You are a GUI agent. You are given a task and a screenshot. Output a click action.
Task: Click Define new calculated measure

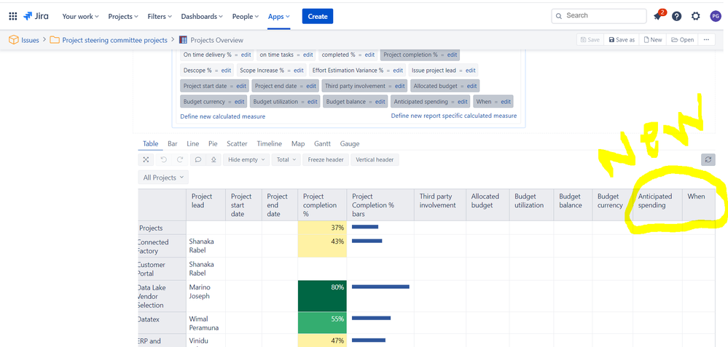pyautogui.click(x=223, y=116)
